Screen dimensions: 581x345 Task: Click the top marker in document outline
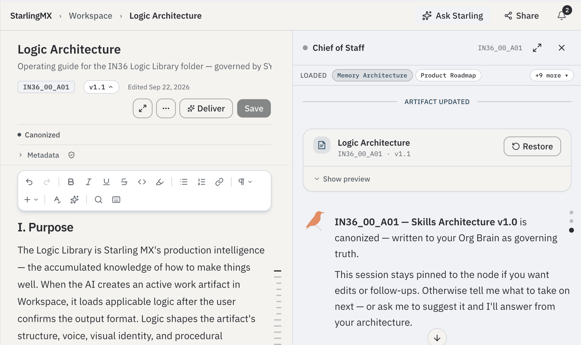pos(278,271)
